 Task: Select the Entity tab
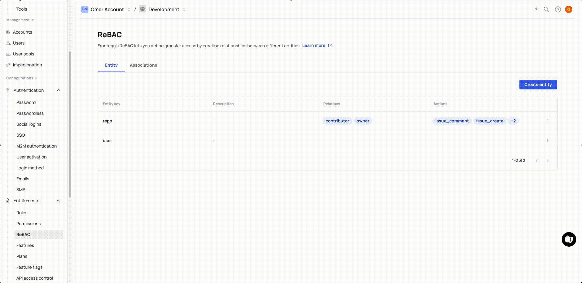pos(111,65)
